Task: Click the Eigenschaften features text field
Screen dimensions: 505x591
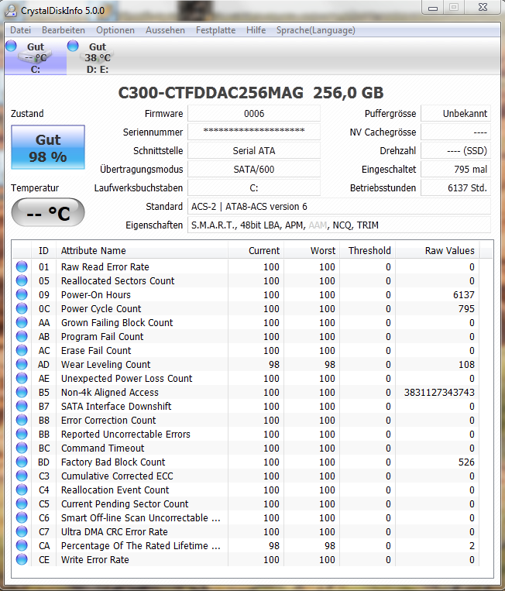Action: tap(339, 225)
